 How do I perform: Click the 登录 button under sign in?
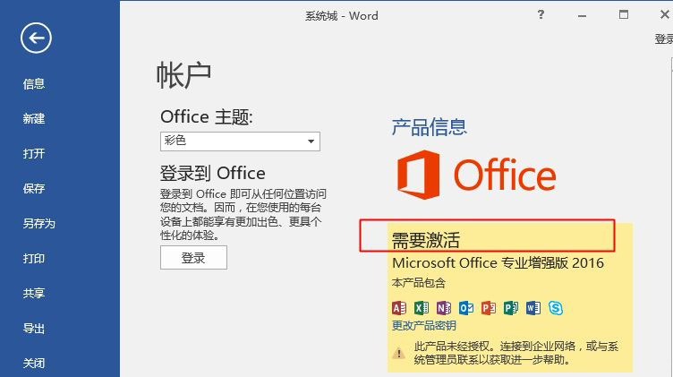(x=193, y=258)
